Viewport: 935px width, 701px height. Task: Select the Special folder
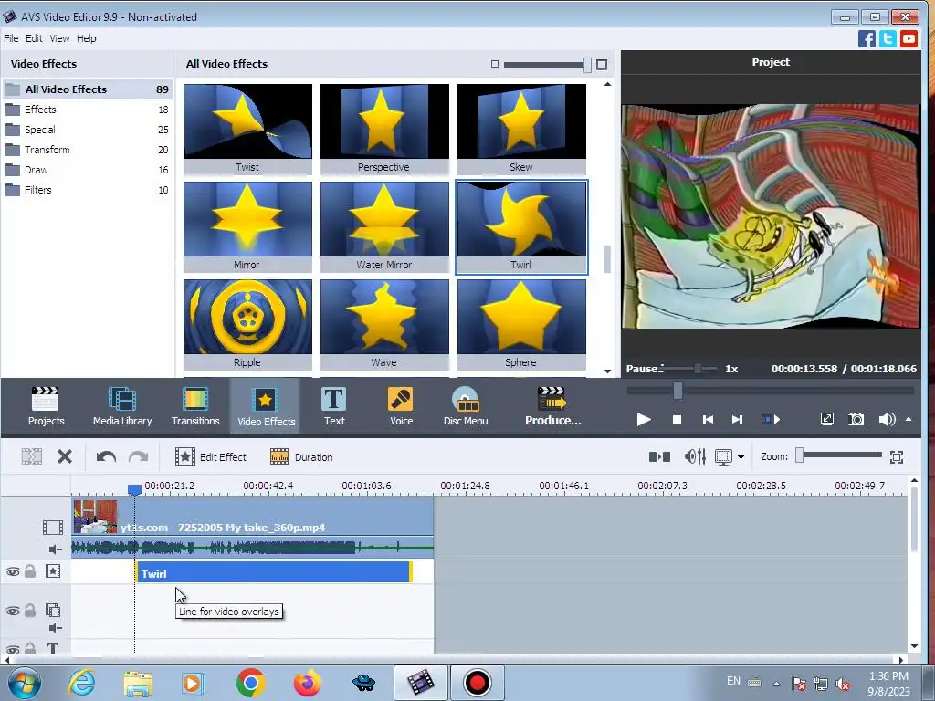(x=88, y=130)
